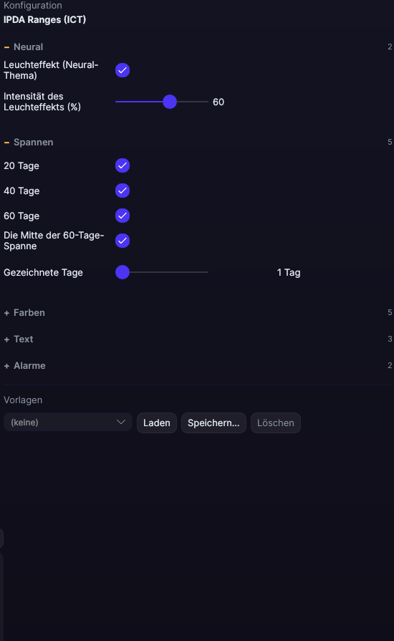
Task: Toggle the 40 Tage checkbox
Action: coord(122,191)
